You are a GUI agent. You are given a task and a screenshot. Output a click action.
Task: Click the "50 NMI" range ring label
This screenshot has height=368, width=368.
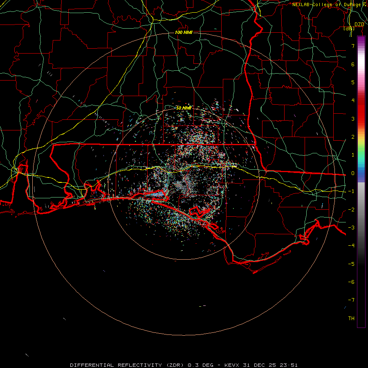(x=184, y=108)
